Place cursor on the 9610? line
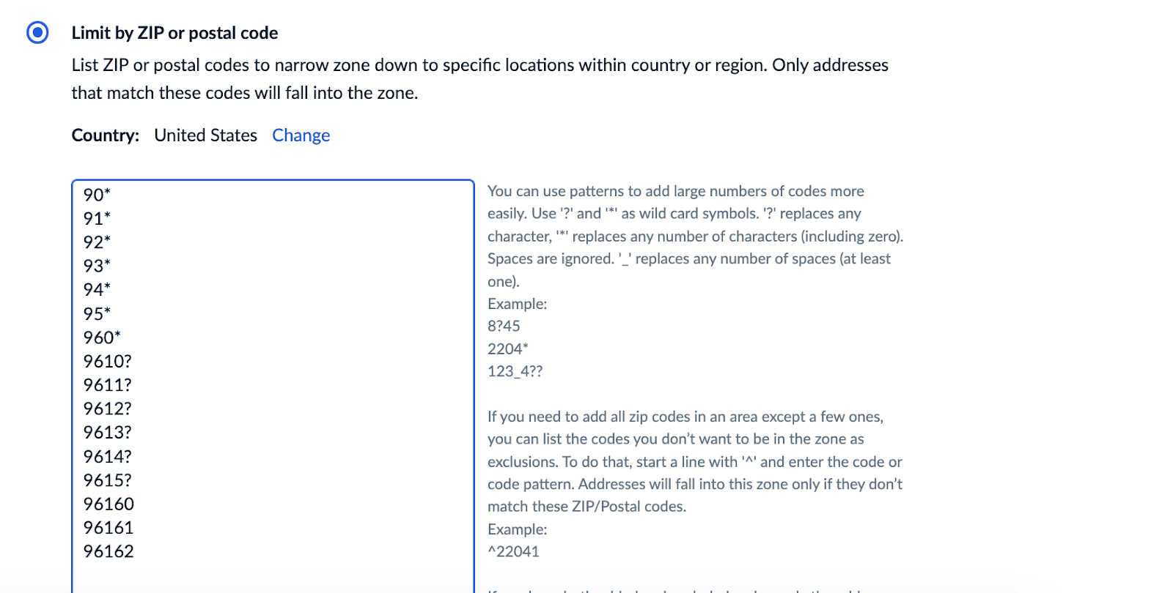The image size is (1173, 593). 107,361
